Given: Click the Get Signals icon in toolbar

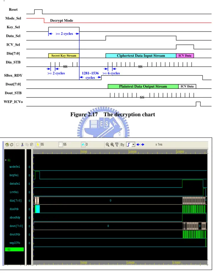Looking at the screenshot, I should [x=7, y=144].
